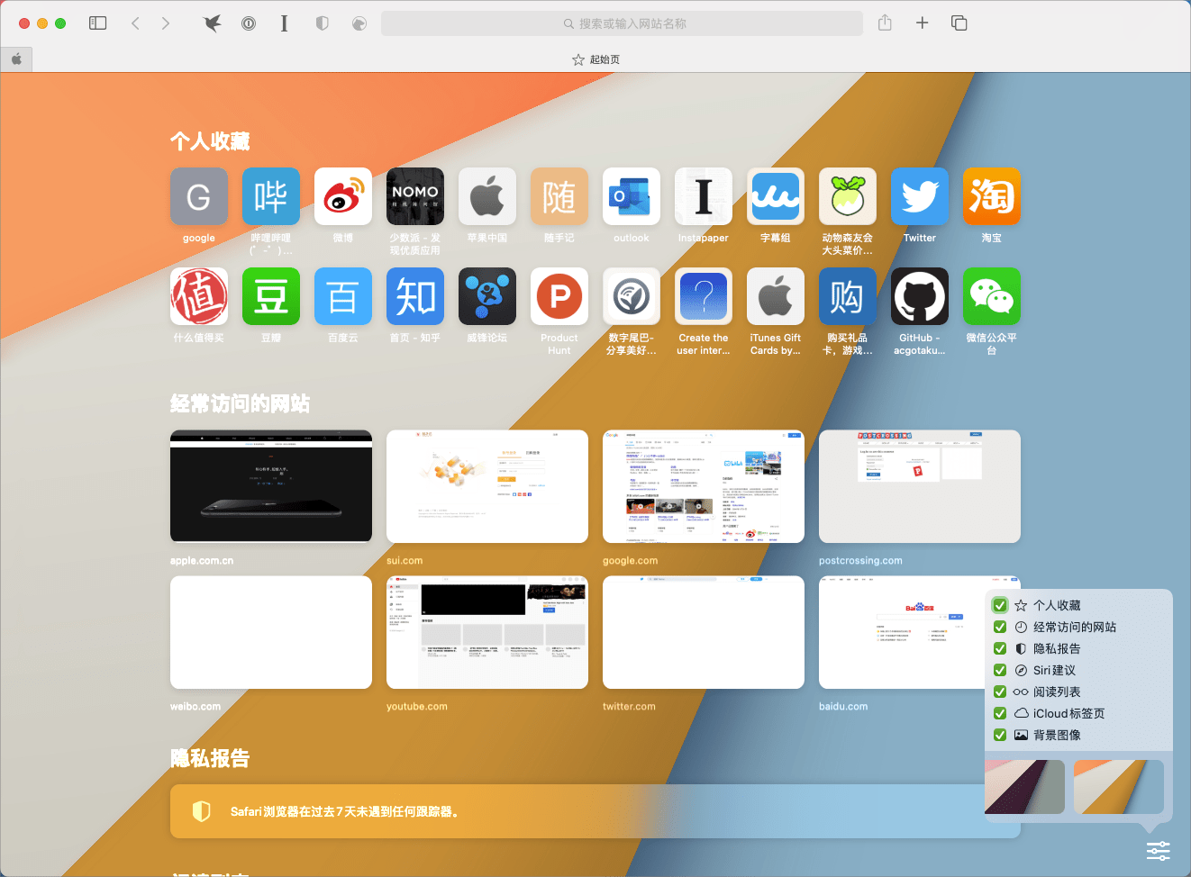
Task: Select the pinned Apple tab
Action: [16, 59]
